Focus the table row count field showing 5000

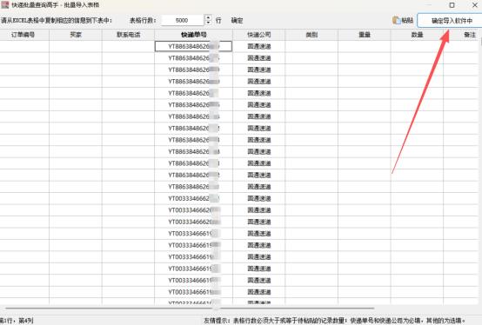[182, 20]
